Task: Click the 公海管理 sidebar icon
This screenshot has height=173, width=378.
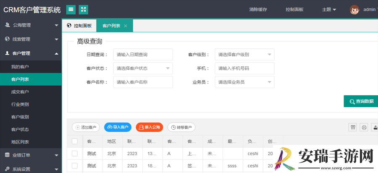Action: [8, 25]
